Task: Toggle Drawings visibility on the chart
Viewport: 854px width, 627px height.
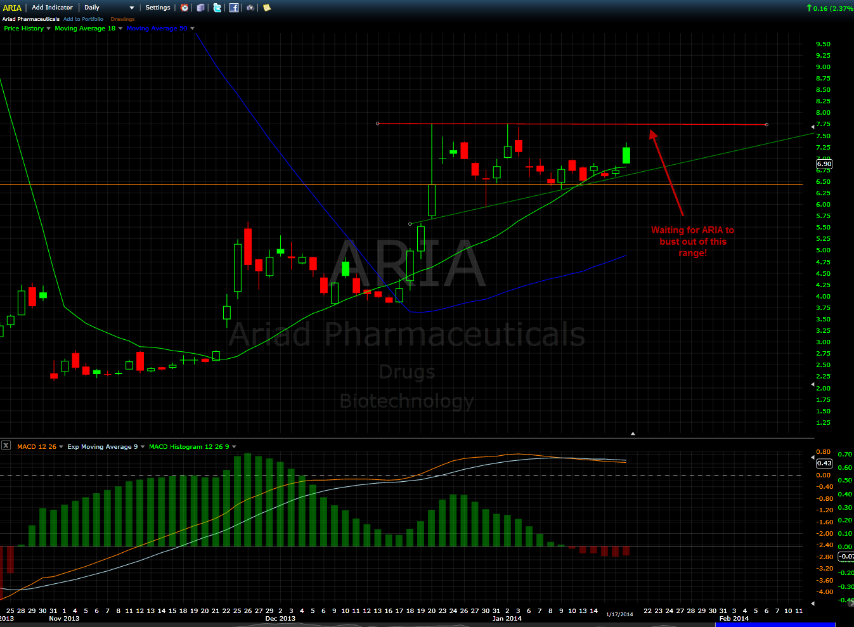Action: point(123,19)
